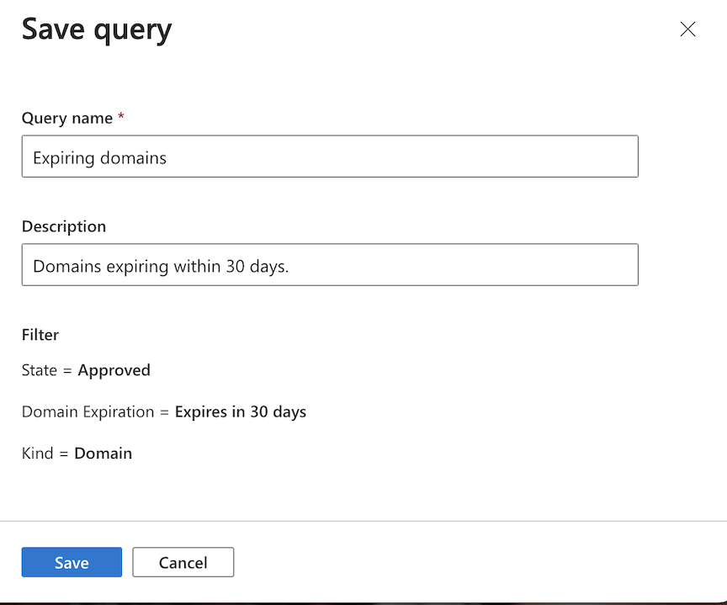
Task: Click the Save query dialog title
Action: [96, 30]
